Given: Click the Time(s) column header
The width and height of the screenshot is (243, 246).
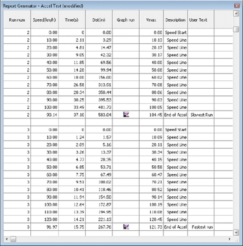Looking at the screenshot, I should click(x=72, y=19).
